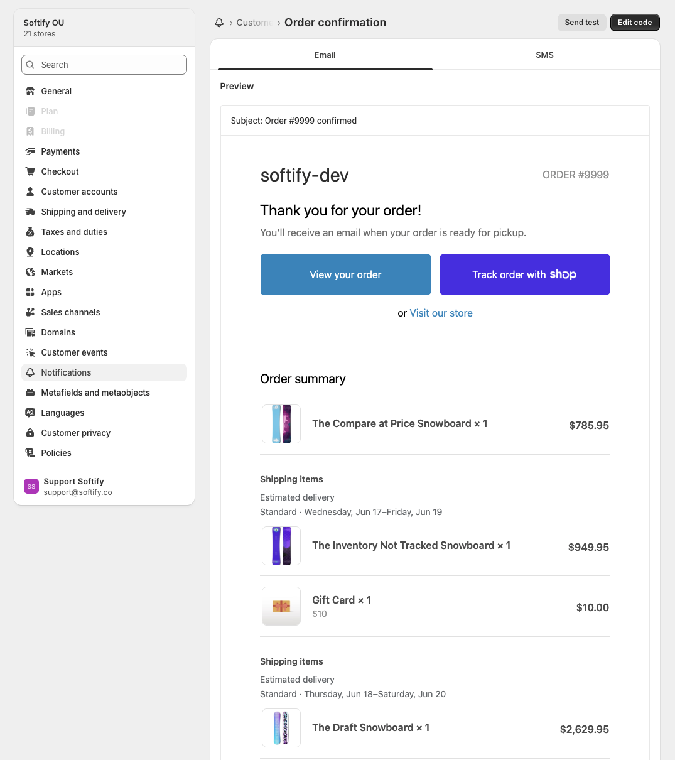Click the Send test button
The height and width of the screenshot is (760, 675).
[x=582, y=23]
